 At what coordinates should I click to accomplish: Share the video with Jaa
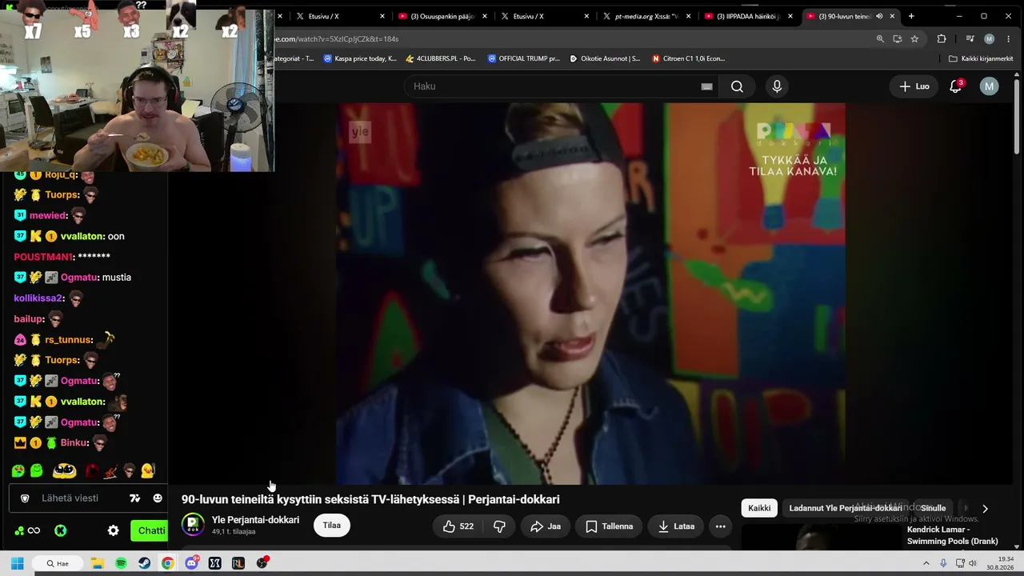point(546,526)
